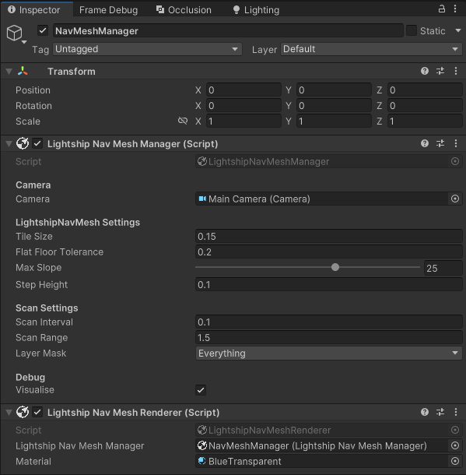Open the Static flags dropdown arrow
This screenshot has width=466, height=475.
(x=457, y=30)
